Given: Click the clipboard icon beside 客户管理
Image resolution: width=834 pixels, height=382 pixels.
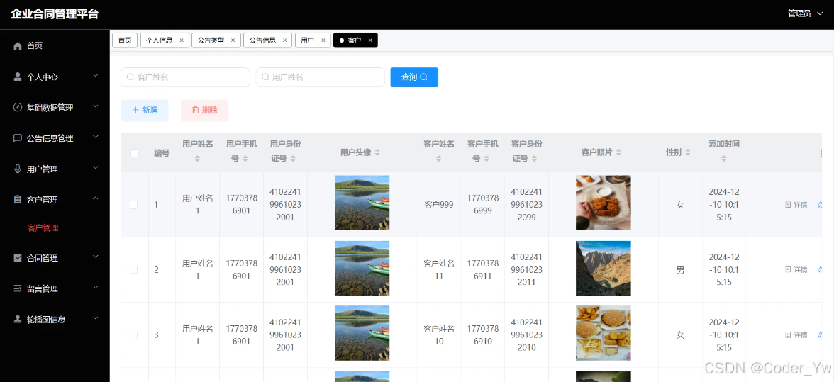Looking at the screenshot, I should click(18, 200).
